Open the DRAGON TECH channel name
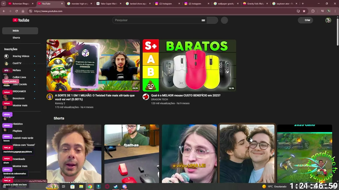This screenshot has height=190, width=339. click(159, 99)
